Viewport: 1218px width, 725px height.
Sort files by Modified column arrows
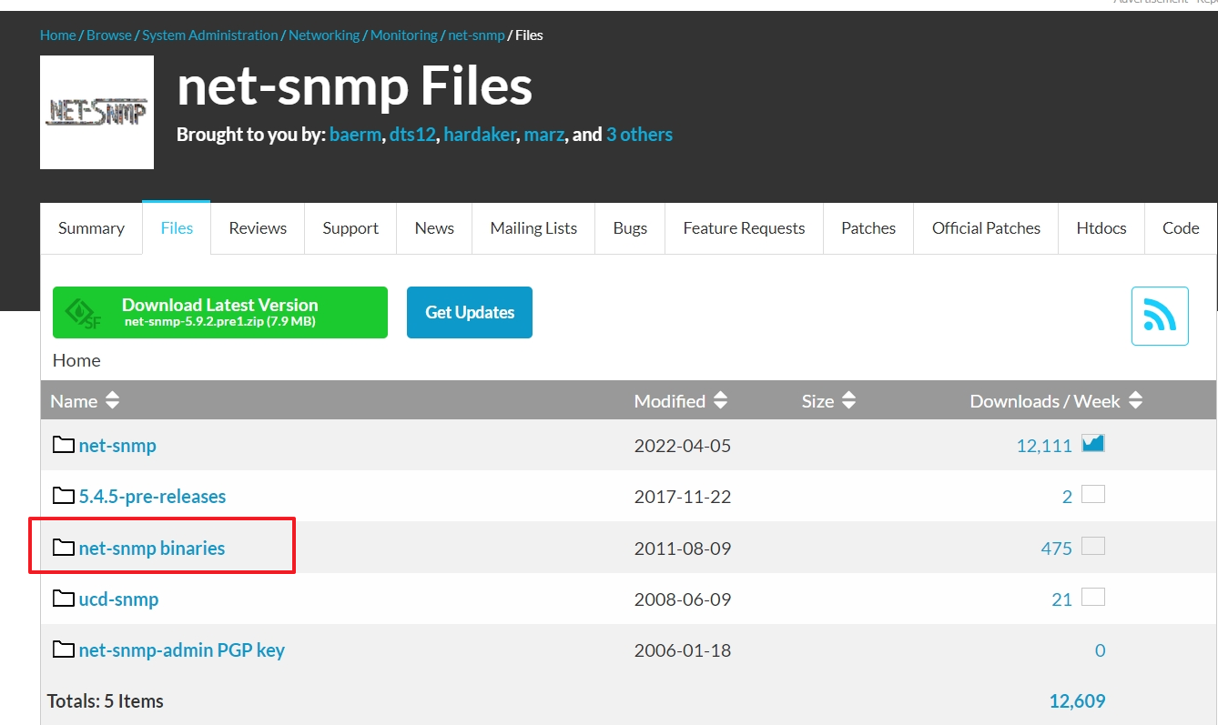[x=720, y=400]
